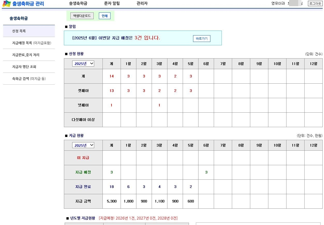Open the 출생축하금 top menu
The width and height of the screenshot is (324, 225).
click(78, 4)
